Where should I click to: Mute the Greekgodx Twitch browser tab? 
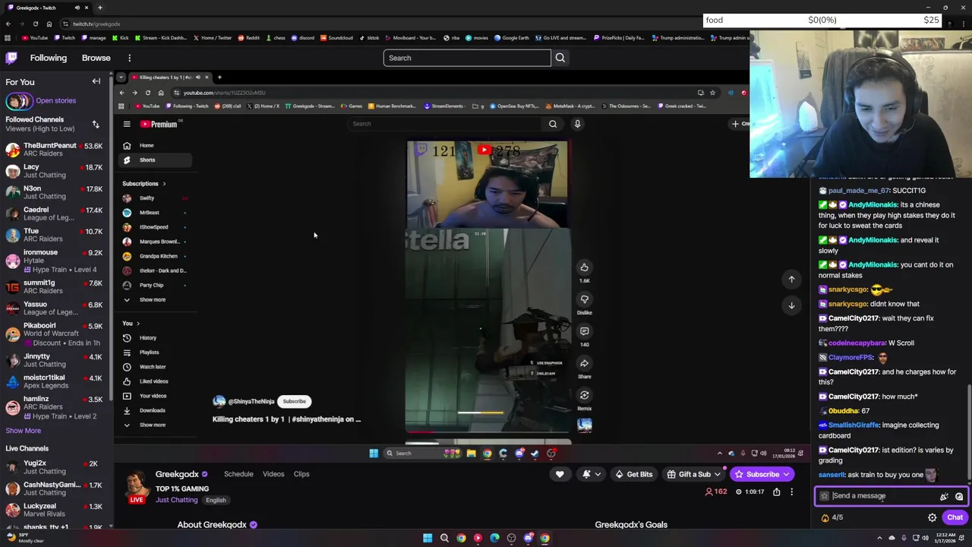pos(77,8)
